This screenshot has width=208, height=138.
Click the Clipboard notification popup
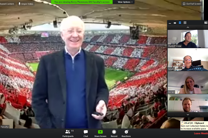194,126
